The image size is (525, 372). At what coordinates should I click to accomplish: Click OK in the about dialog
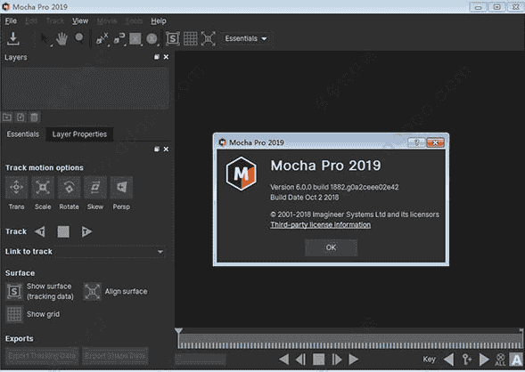coord(331,247)
